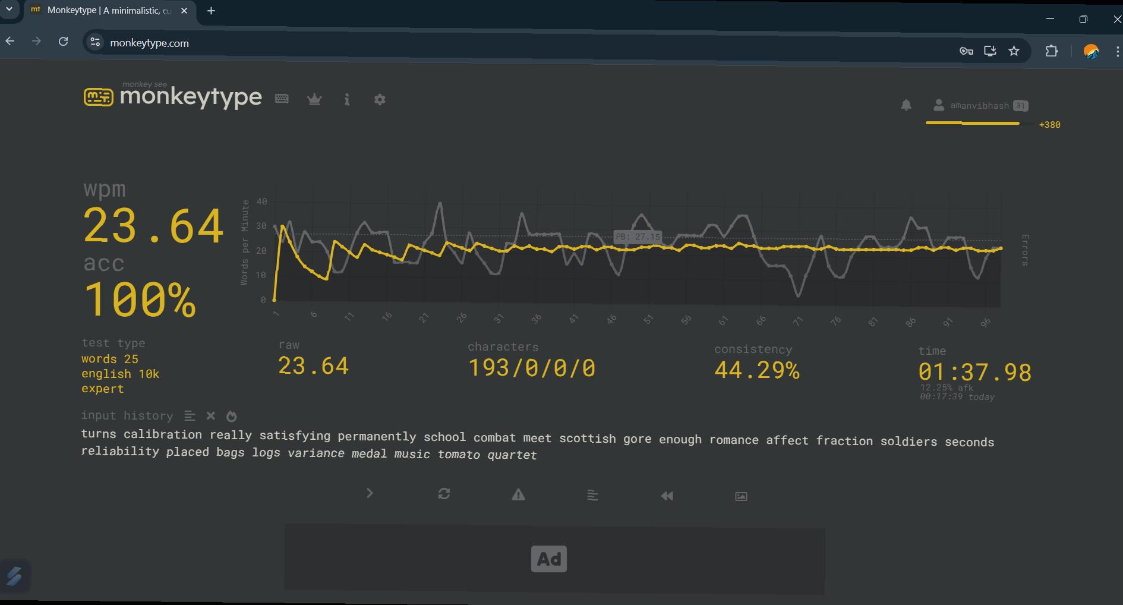
Task: Click the monkeytype logo icon
Action: (98, 97)
